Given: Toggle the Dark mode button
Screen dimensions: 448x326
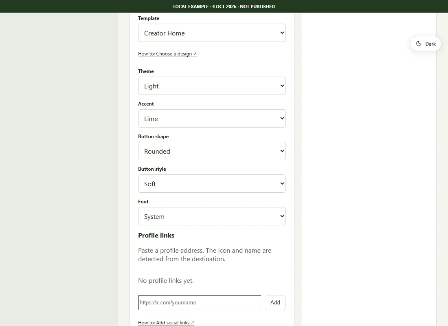Looking at the screenshot, I should click(x=426, y=44).
